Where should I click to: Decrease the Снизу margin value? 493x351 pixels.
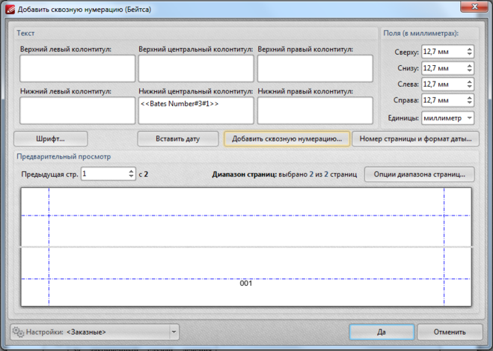tap(469, 71)
